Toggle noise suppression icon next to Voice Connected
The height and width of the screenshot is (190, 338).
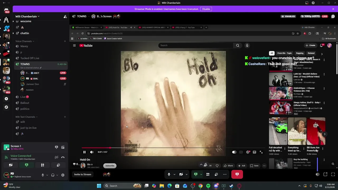(56, 158)
